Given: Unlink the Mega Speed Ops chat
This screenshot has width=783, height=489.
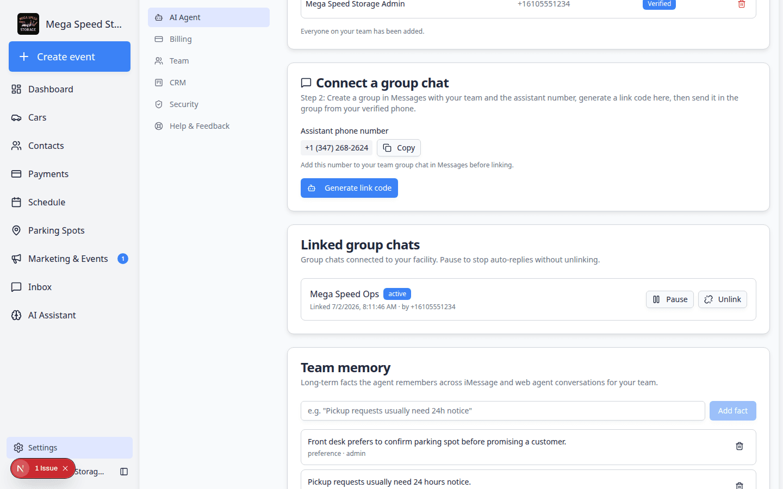Looking at the screenshot, I should (x=723, y=299).
